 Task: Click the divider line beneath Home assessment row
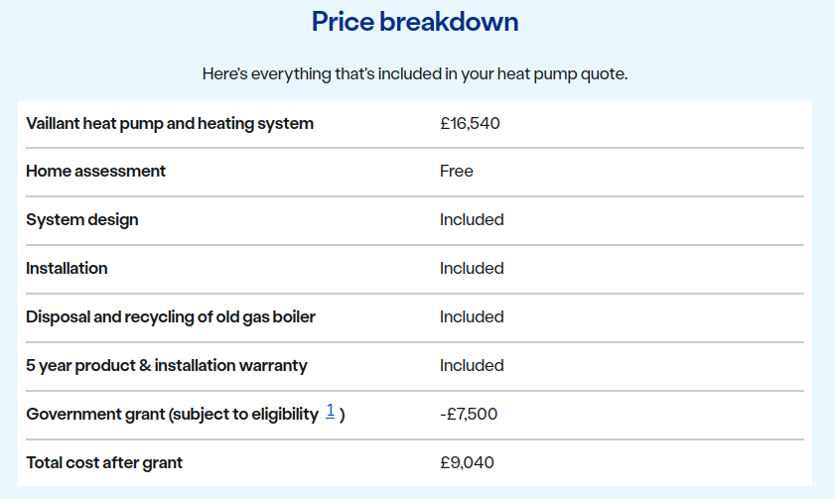[x=415, y=196]
